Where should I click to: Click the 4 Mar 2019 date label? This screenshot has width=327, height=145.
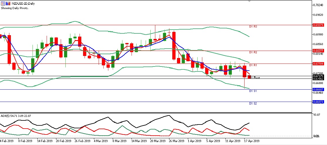click(x=101, y=141)
